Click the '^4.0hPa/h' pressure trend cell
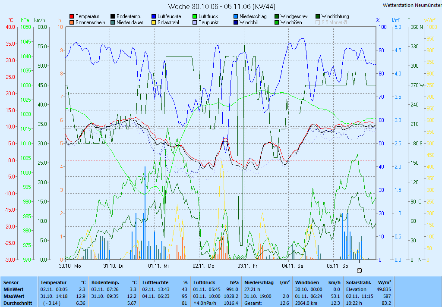 tap(205, 304)
